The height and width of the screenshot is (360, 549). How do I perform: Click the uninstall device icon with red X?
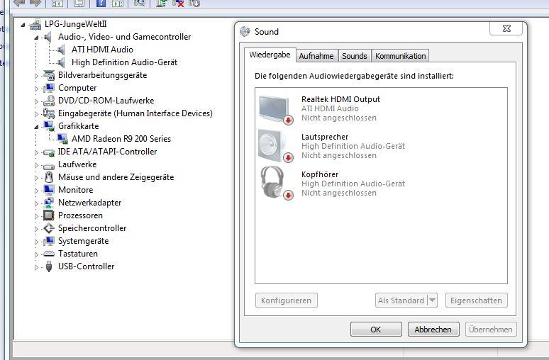(x=178, y=3)
